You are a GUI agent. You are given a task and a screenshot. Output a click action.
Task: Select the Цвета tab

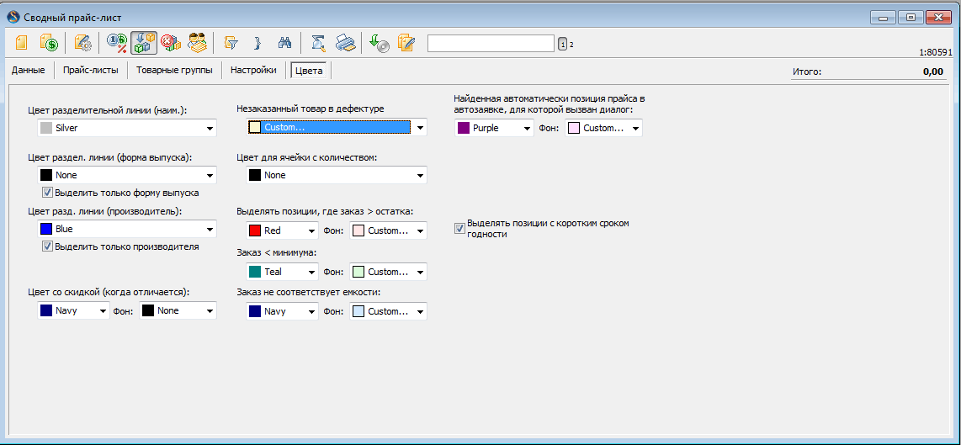point(309,71)
